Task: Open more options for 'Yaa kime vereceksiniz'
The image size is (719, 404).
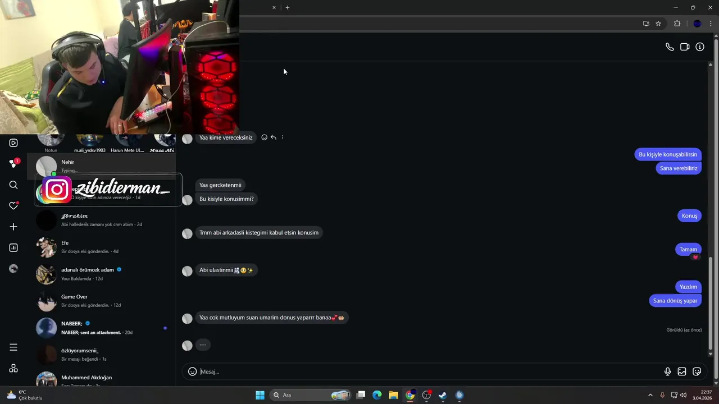Action: (283, 137)
